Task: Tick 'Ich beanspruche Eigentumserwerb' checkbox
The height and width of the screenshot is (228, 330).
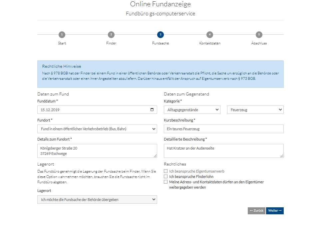Action: [x=166, y=171]
